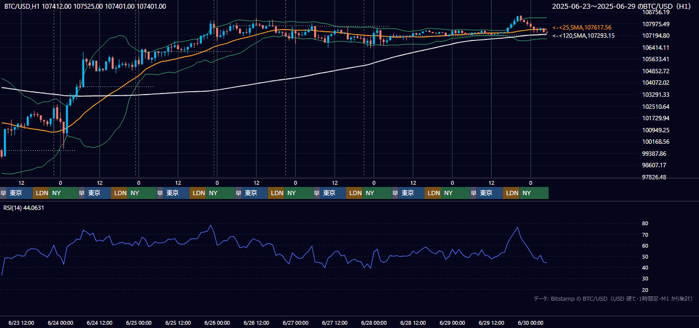Click the RSI scale value 70
The height and width of the screenshot is (328, 699).
645,235
